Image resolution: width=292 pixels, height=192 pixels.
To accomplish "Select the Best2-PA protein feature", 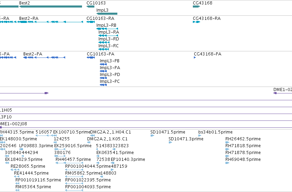I will (x=44, y=57).
